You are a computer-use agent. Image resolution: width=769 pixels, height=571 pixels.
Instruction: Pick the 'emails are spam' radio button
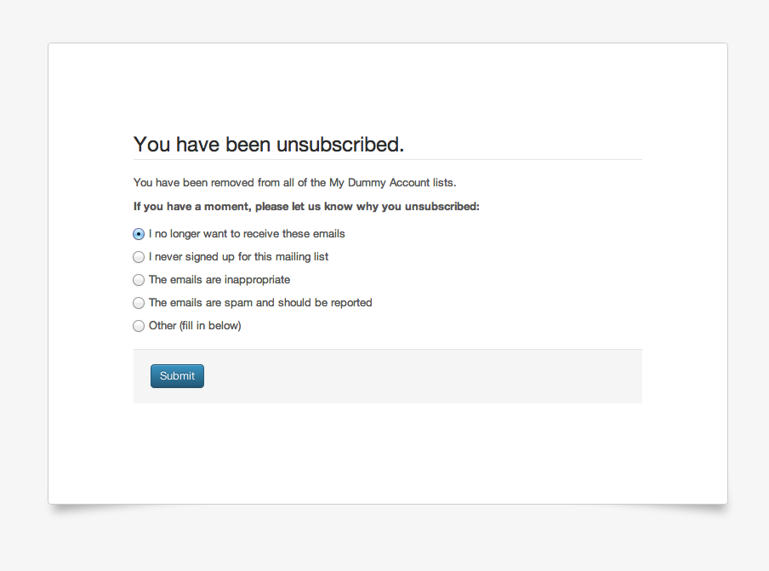click(139, 303)
